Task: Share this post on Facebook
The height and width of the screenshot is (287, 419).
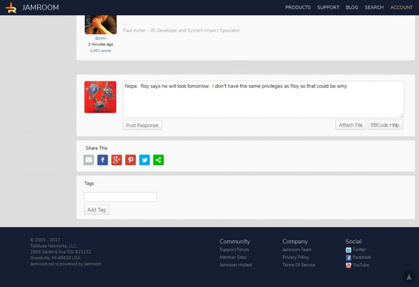Action: tap(103, 160)
